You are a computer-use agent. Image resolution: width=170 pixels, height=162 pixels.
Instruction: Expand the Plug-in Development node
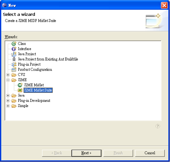pos(8,101)
